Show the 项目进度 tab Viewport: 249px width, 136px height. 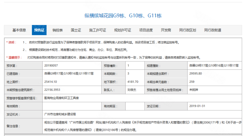tap(146, 30)
